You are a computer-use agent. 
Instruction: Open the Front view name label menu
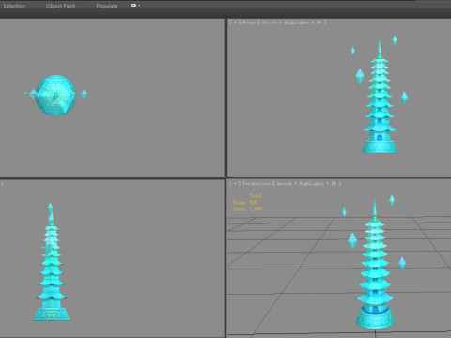tap(249, 23)
